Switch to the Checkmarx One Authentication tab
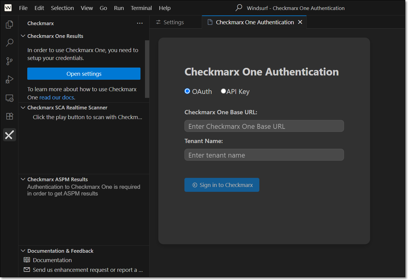The width and height of the screenshot is (408, 280). coord(254,22)
